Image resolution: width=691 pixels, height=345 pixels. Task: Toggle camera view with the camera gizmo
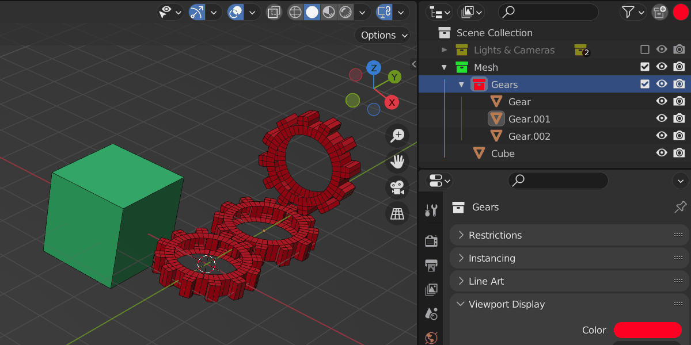click(397, 187)
